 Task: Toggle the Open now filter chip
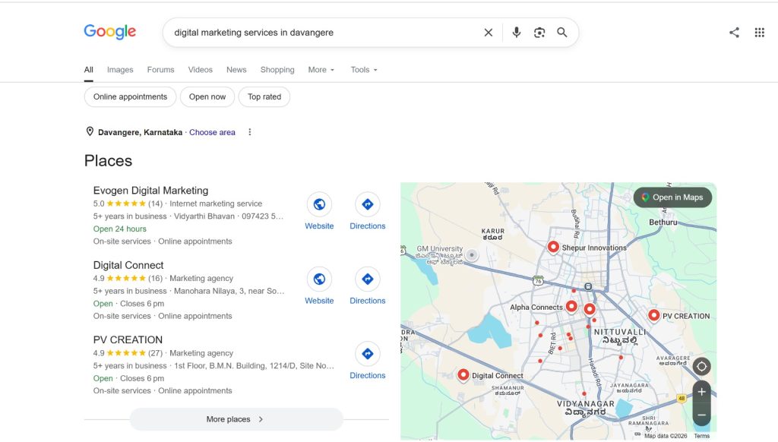pyautogui.click(x=207, y=96)
